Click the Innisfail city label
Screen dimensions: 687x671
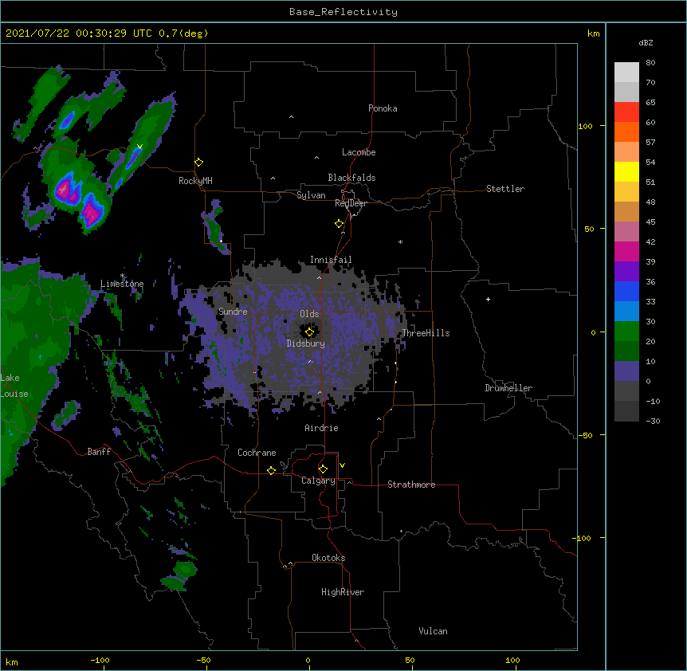coord(331,260)
